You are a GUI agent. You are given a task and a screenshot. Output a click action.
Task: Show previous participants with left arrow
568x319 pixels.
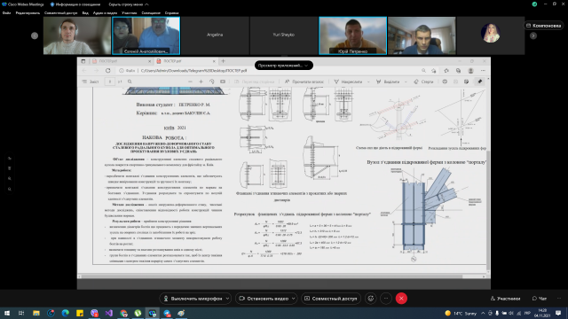point(35,35)
